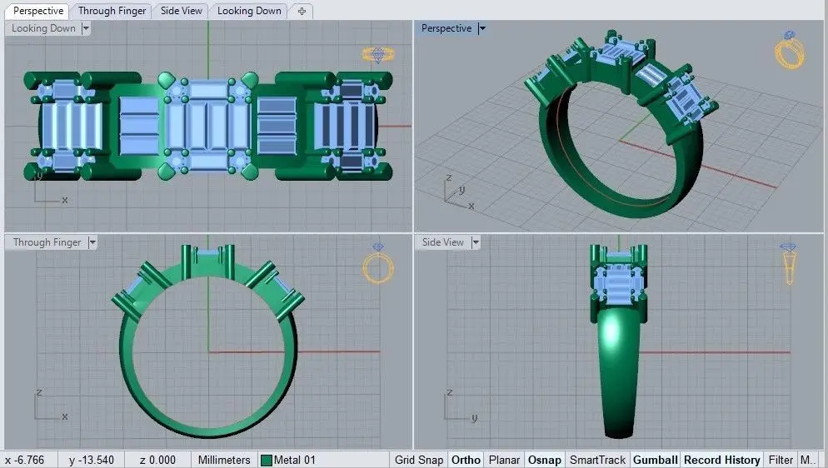Open the Looking Down viewport dropdown arrow
The height and width of the screenshot is (468, 828).
(x=86, y=28)
